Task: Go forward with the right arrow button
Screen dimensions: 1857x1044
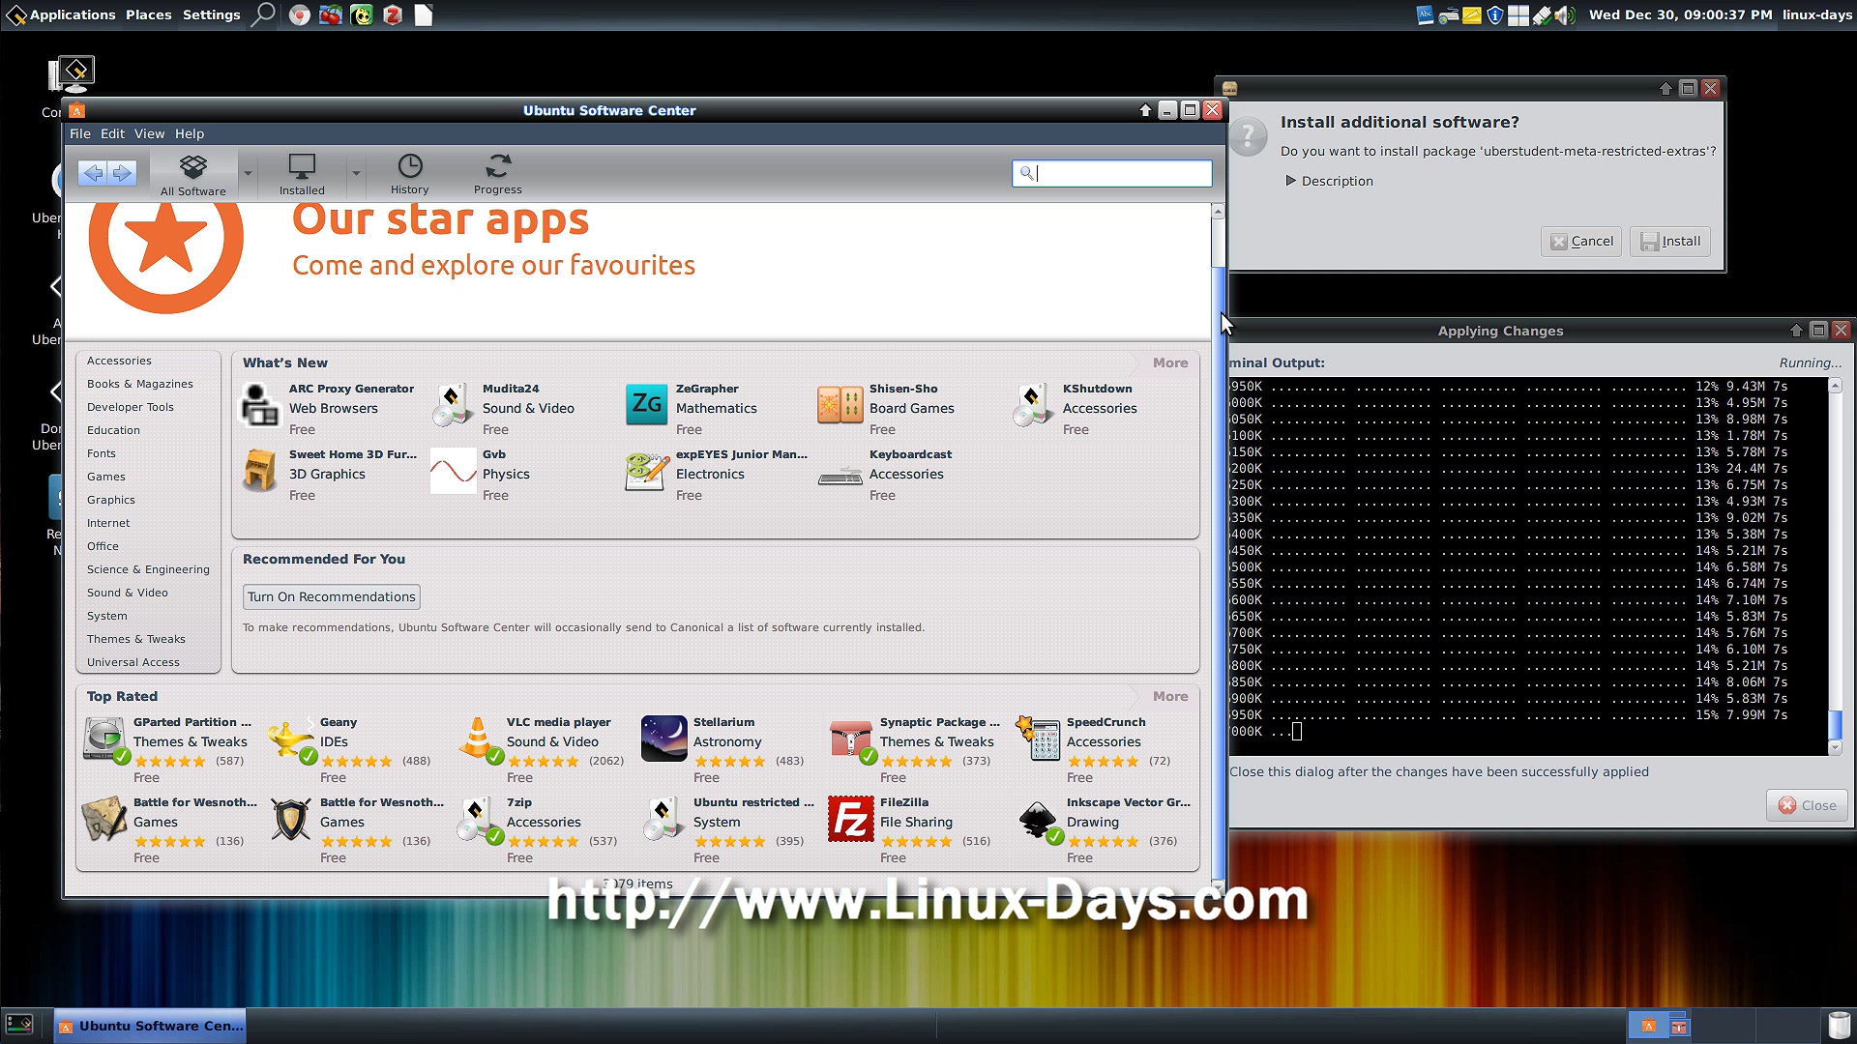Action: pyautogui.click(x=122, y=173)
